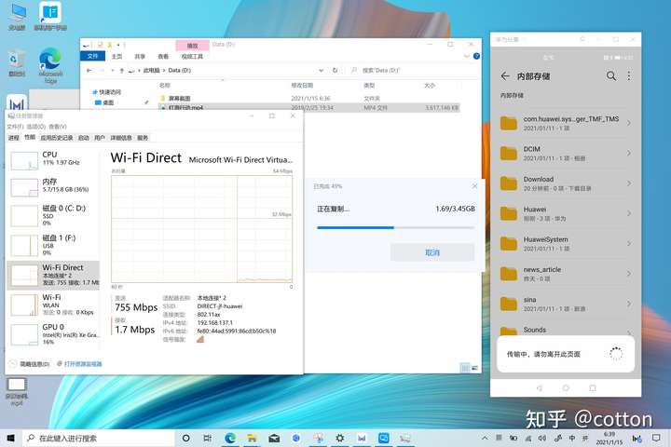
Task: Select 内存 in the performance sidebar
Action: tap(53, 185)
